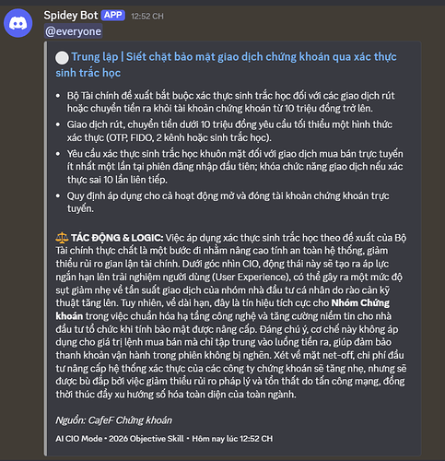Open the "Siết chặt bảo mật" embed title link
This screenshot has height=461, width=445.
[x=226, y=65]
